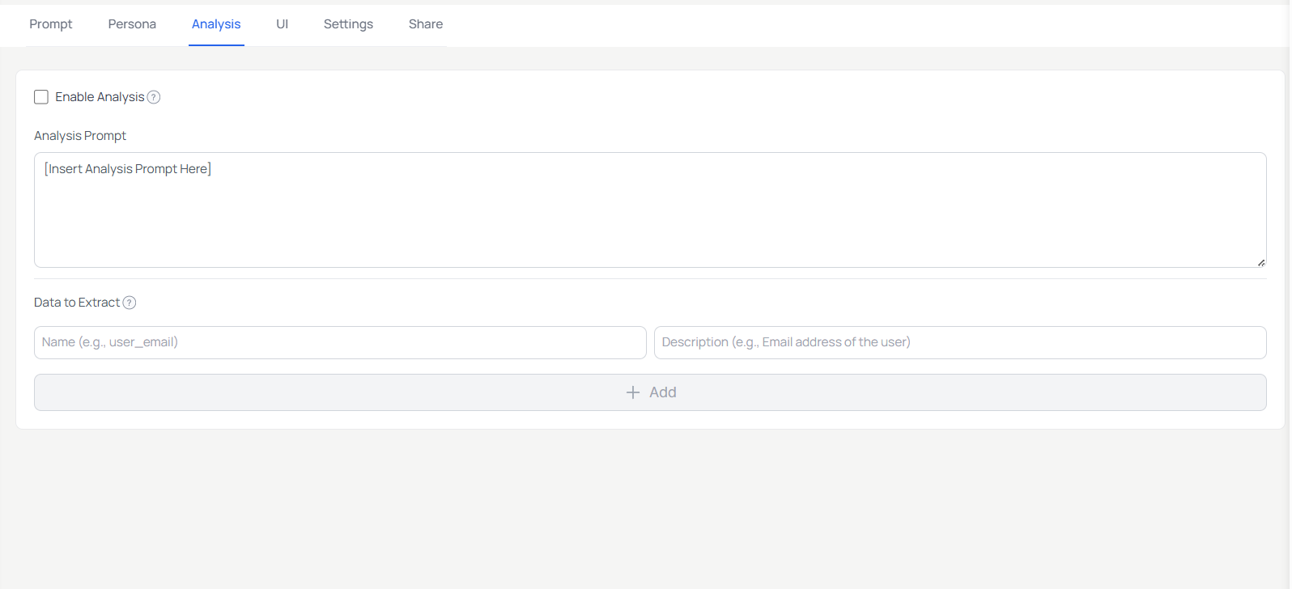Select the Analysis tab
Viewport: 1292px width, 589px height.
[216, 24]
